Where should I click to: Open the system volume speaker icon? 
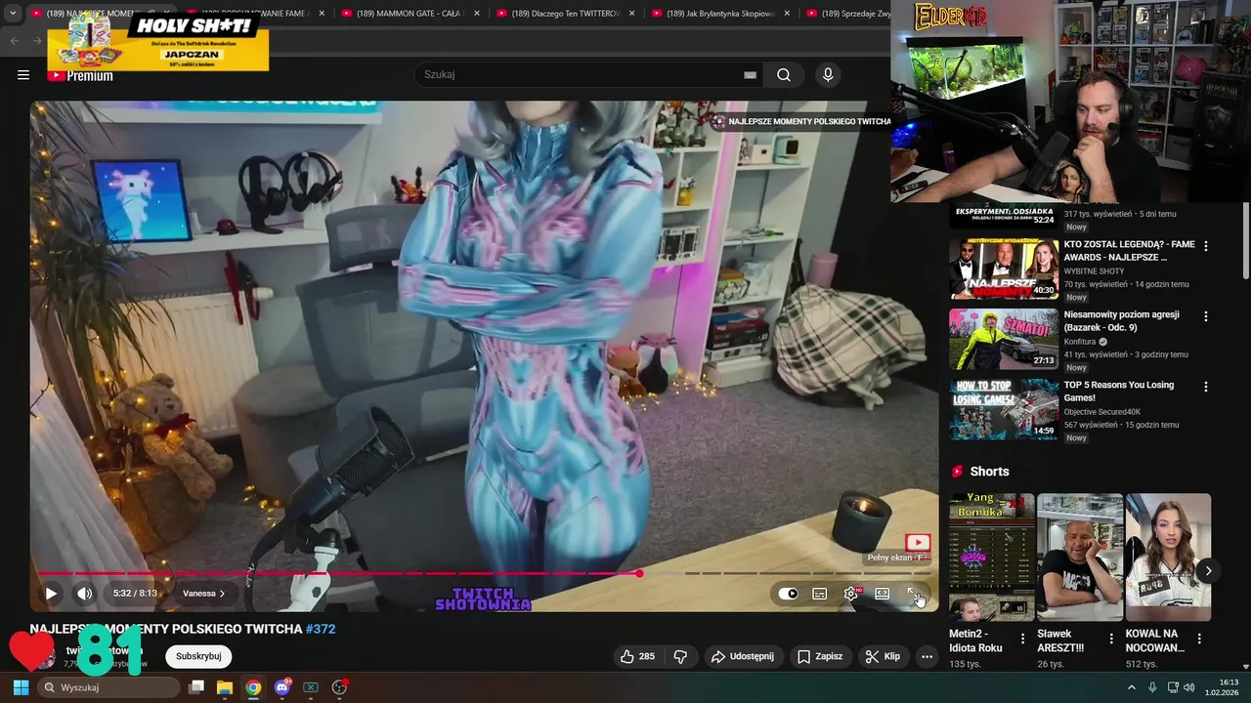1189,687
